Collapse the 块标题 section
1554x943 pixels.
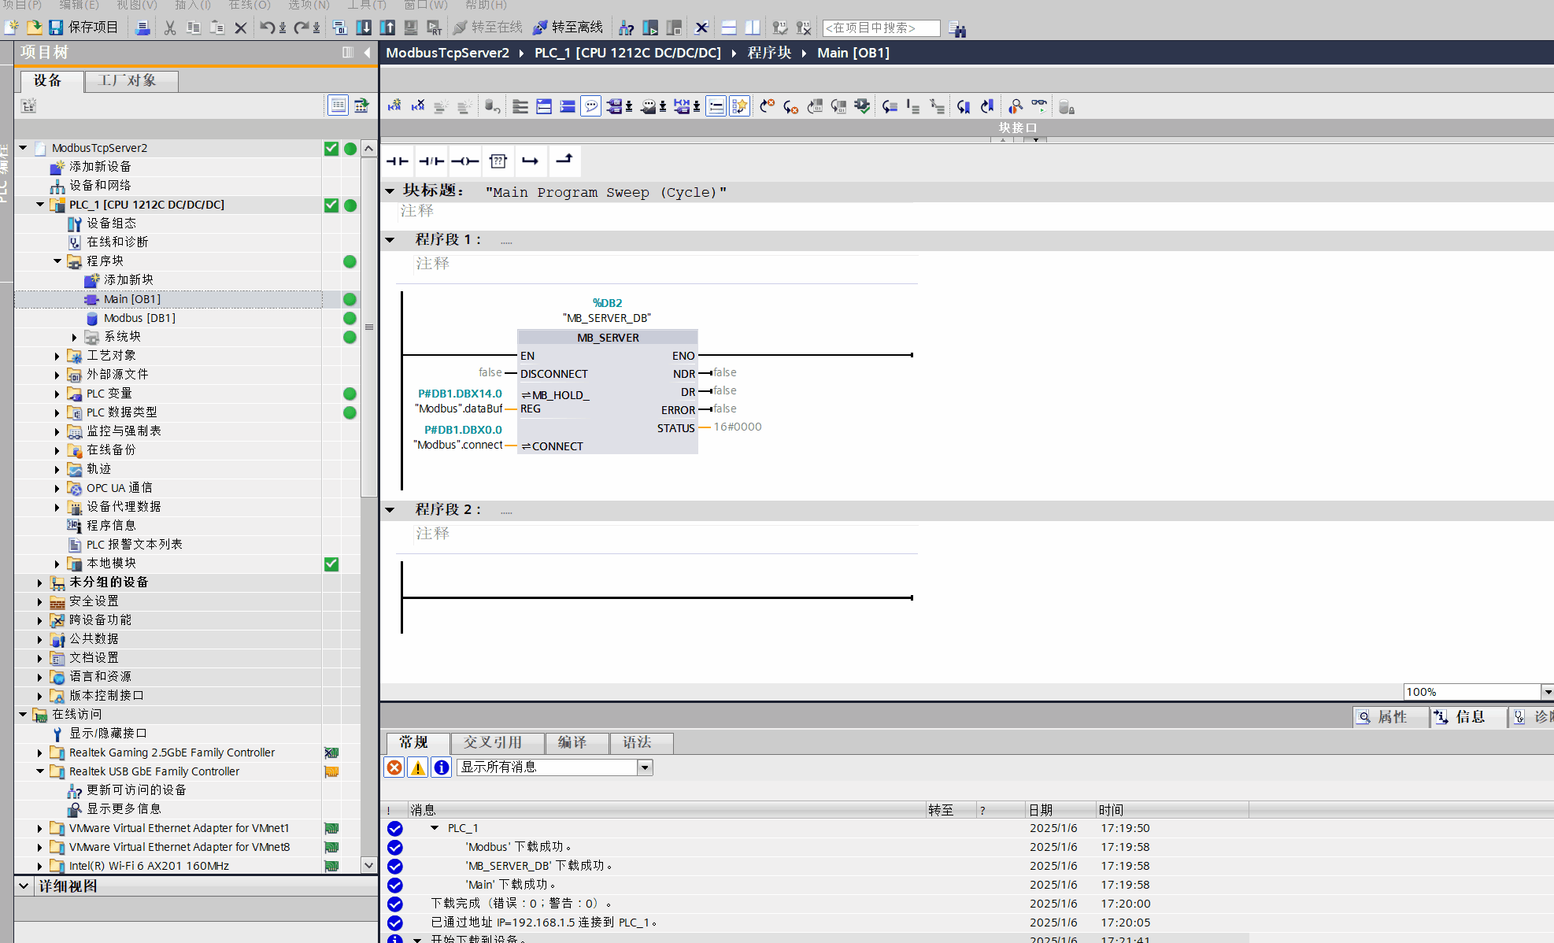[x=390, y=191]
